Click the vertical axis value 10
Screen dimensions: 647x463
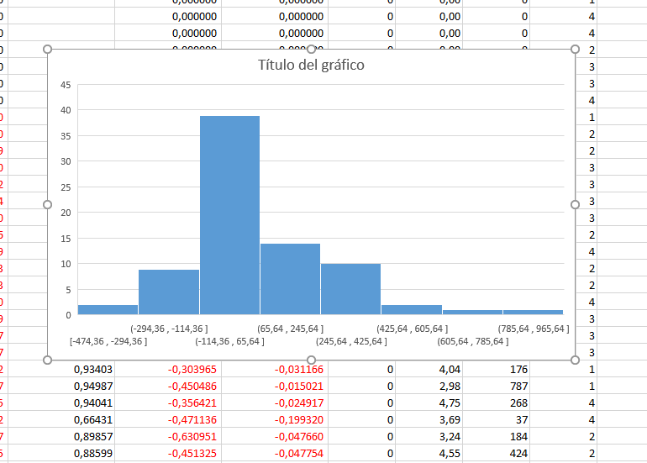pyautogui.click(x=66, y=264)
